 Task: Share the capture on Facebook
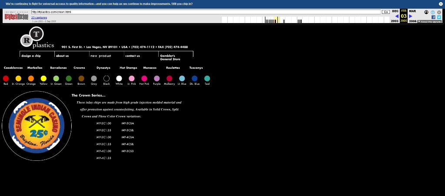(433, 17)
